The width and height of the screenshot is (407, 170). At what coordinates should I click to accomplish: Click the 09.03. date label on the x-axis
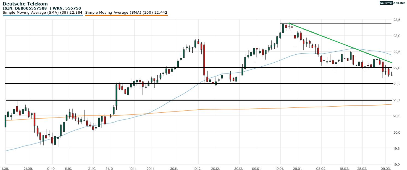[x=385, y=169]
